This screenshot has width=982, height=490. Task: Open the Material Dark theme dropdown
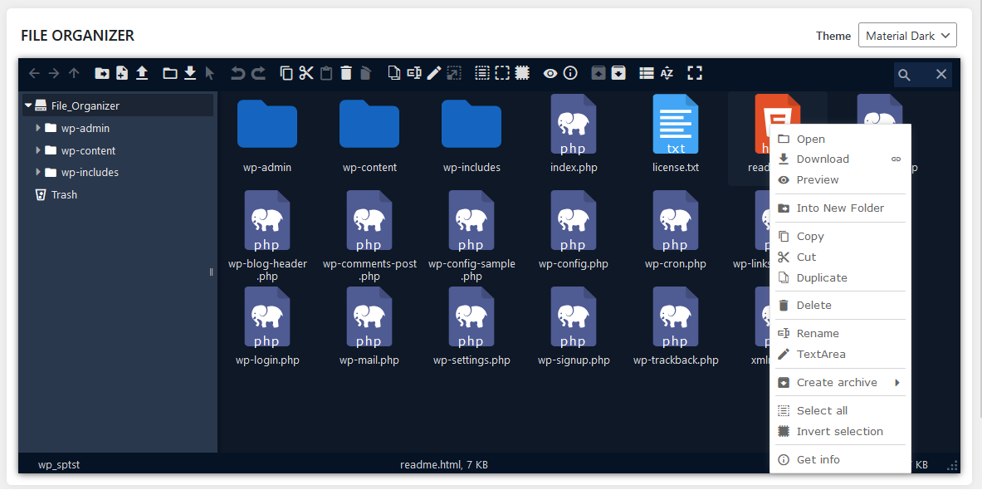[907, 35]
